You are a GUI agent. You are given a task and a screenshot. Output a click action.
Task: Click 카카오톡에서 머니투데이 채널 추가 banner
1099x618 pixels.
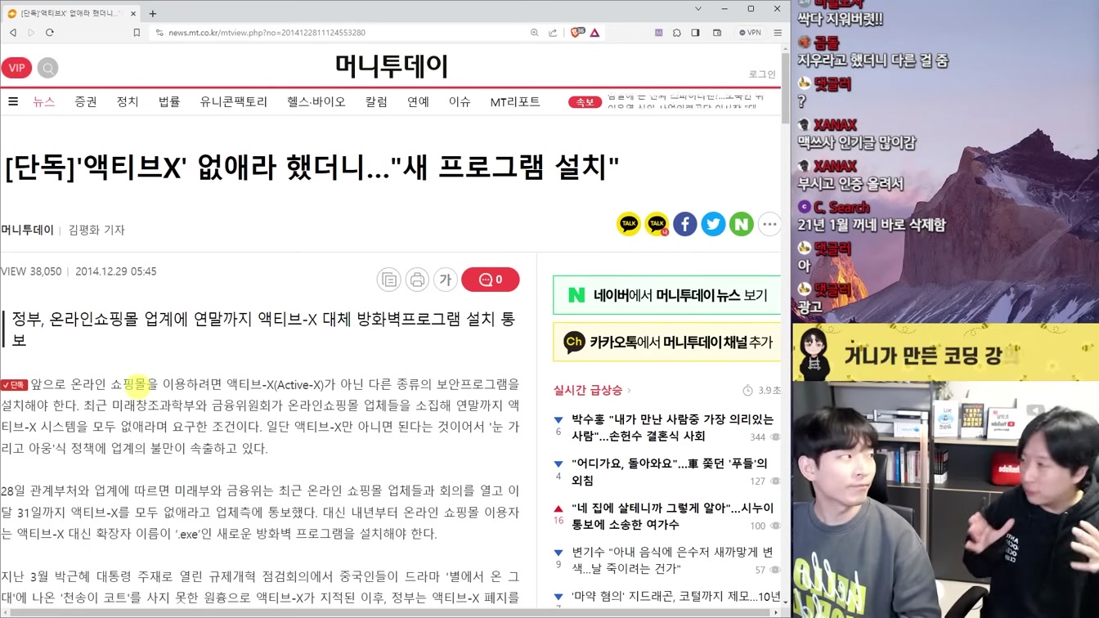point(667,343)
